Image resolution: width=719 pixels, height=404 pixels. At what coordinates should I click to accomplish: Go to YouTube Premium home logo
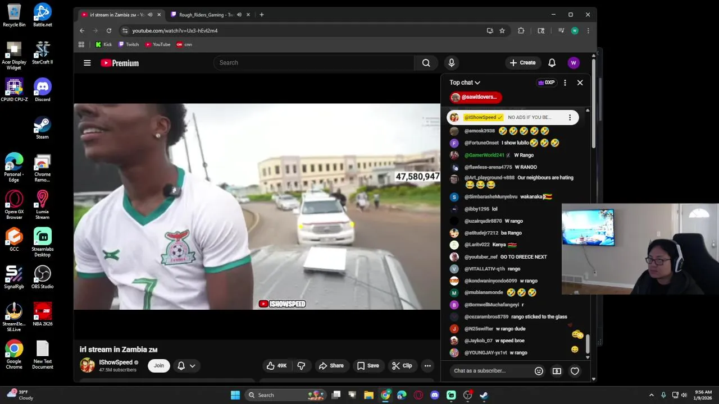(120, 63)
